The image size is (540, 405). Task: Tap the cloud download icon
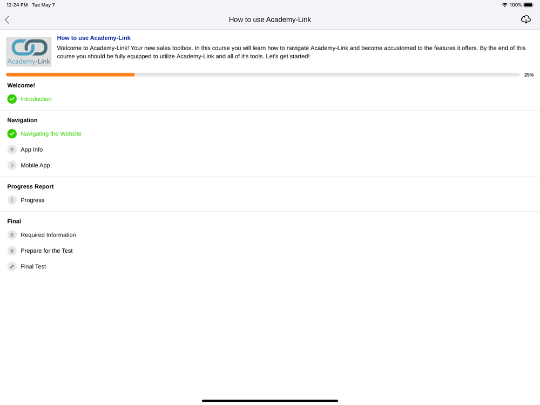point(525,19)
